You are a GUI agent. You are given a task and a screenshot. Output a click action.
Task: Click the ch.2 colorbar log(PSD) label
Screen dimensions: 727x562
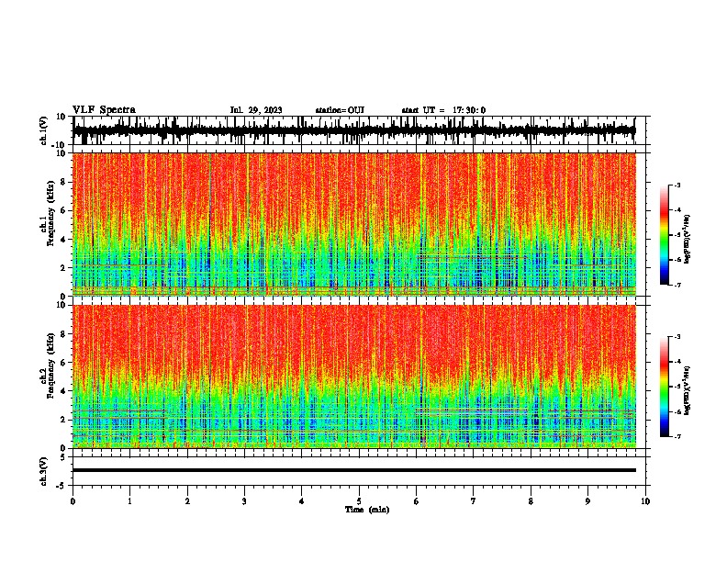687,390
